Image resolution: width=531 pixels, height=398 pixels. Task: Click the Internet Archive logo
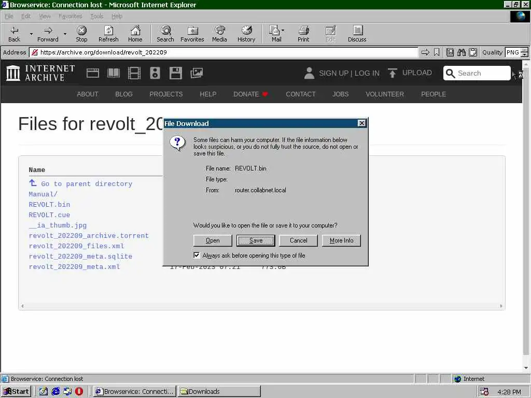click(40, 73)
